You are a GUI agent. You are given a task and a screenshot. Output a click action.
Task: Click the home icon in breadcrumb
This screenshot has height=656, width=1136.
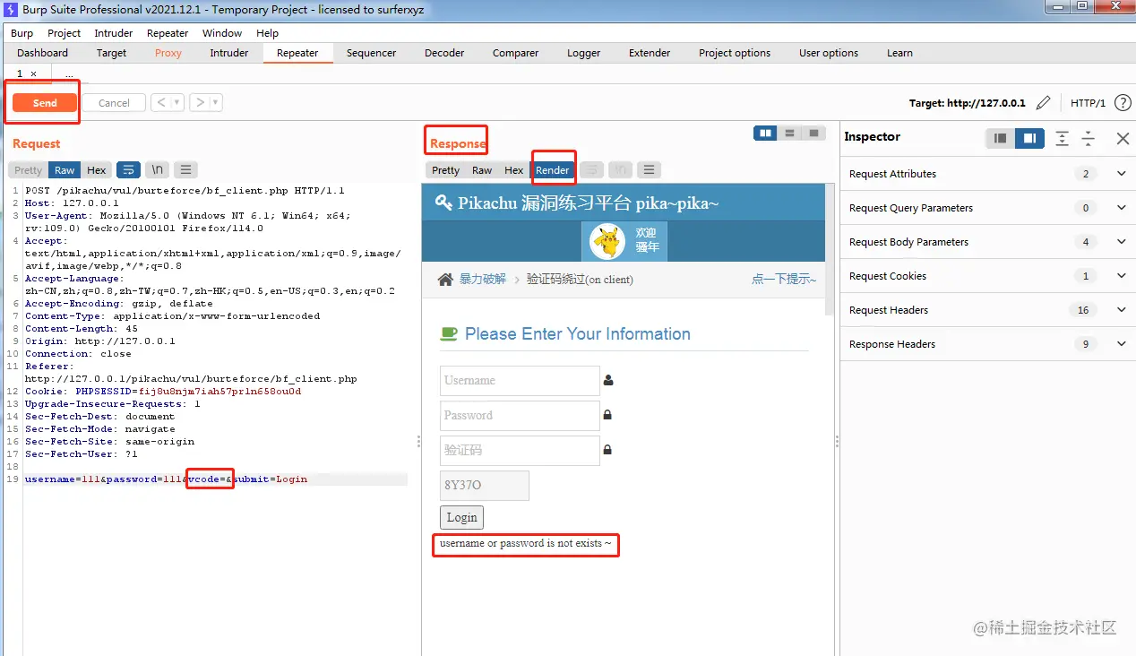445,280
